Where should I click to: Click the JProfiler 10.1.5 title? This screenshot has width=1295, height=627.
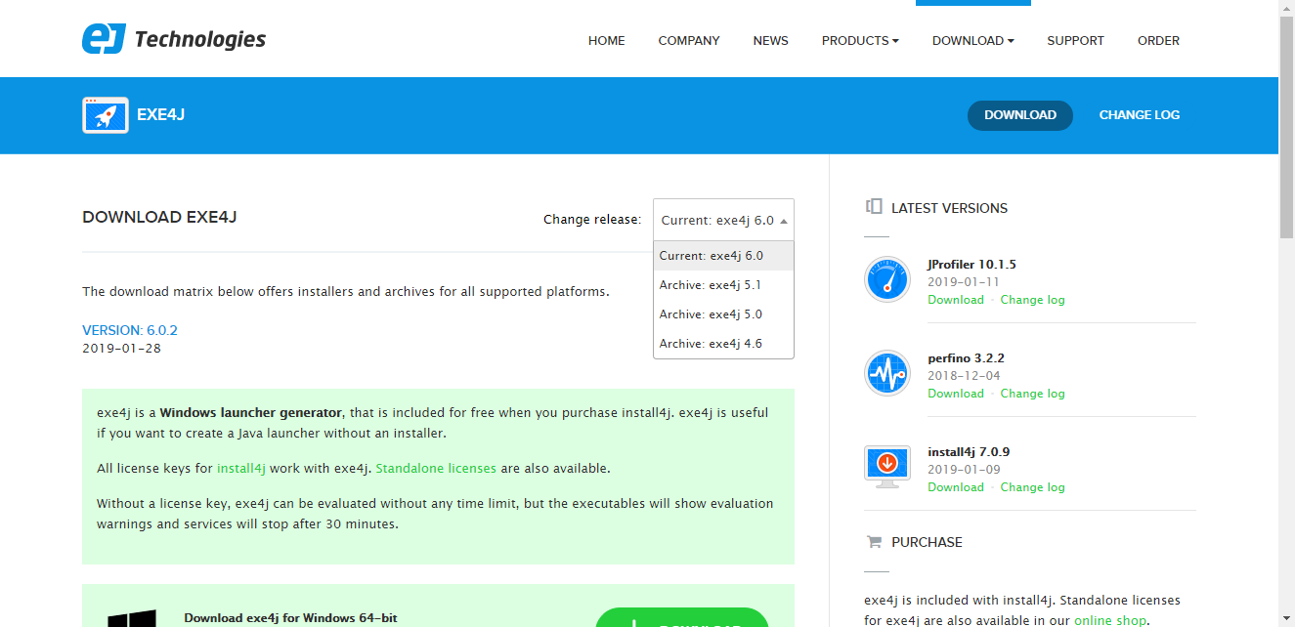tap(972, 265)
